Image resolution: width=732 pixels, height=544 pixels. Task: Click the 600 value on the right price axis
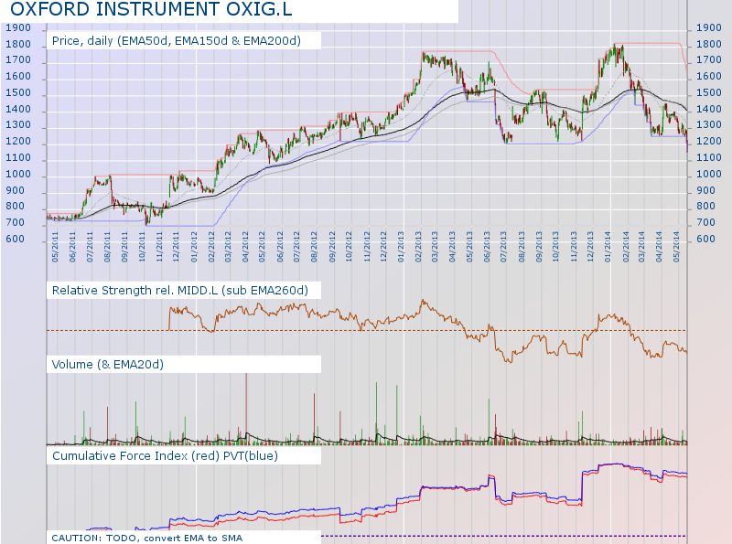click(705, 239)
